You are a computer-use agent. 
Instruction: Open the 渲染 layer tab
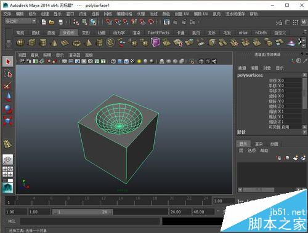tap(259, 144)
